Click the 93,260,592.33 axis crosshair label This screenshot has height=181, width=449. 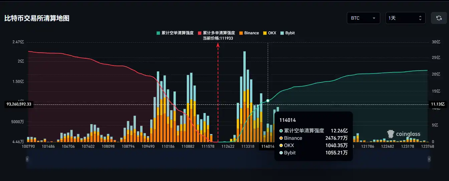[19, 104]
